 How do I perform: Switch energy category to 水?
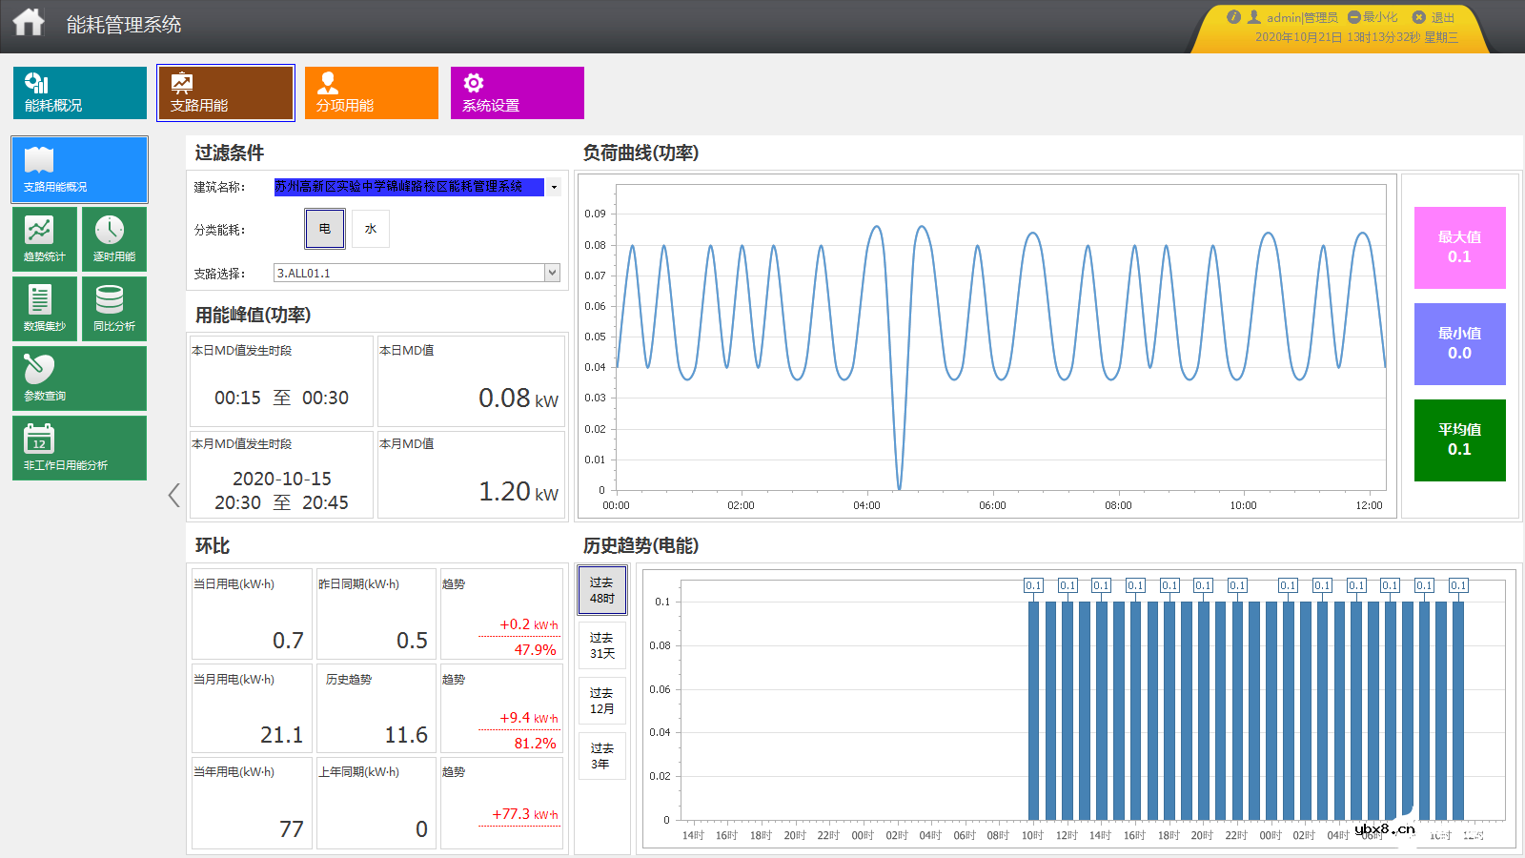click(371, 229)
